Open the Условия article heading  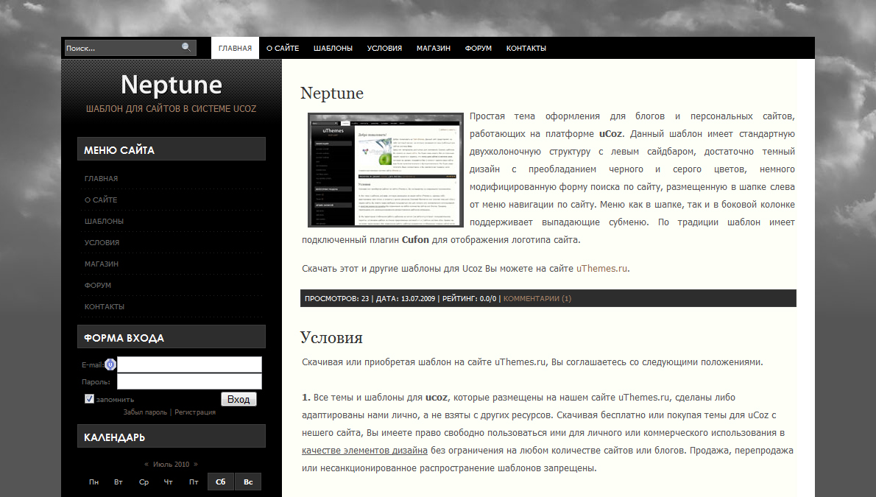click(331, 337)
